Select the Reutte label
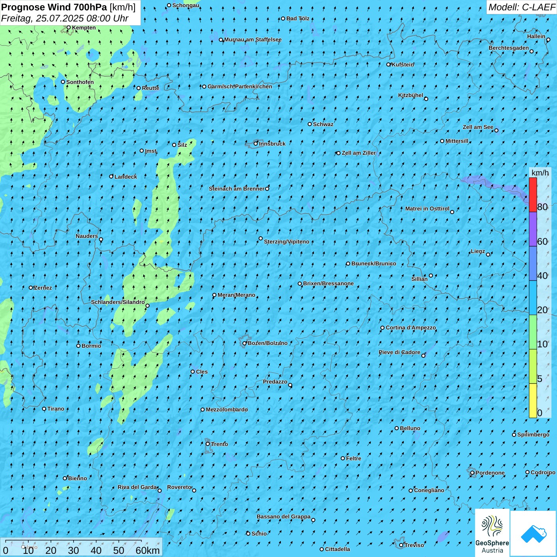 pyautogui.click(x=150, y=88)
